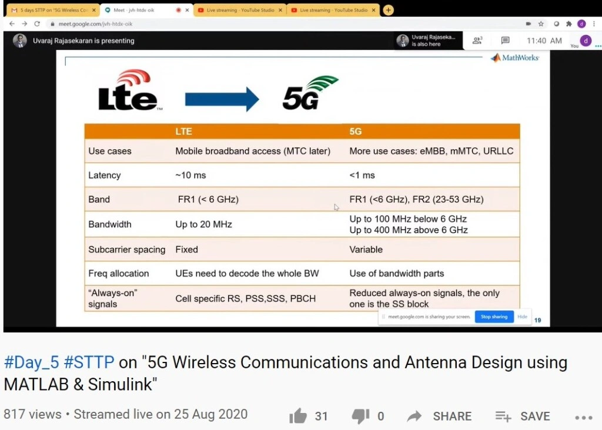The image size is (602, 430).
Task: Close the Gmail 5 days STTP tab
Action: pyautogui.click(x=93, y=10)
